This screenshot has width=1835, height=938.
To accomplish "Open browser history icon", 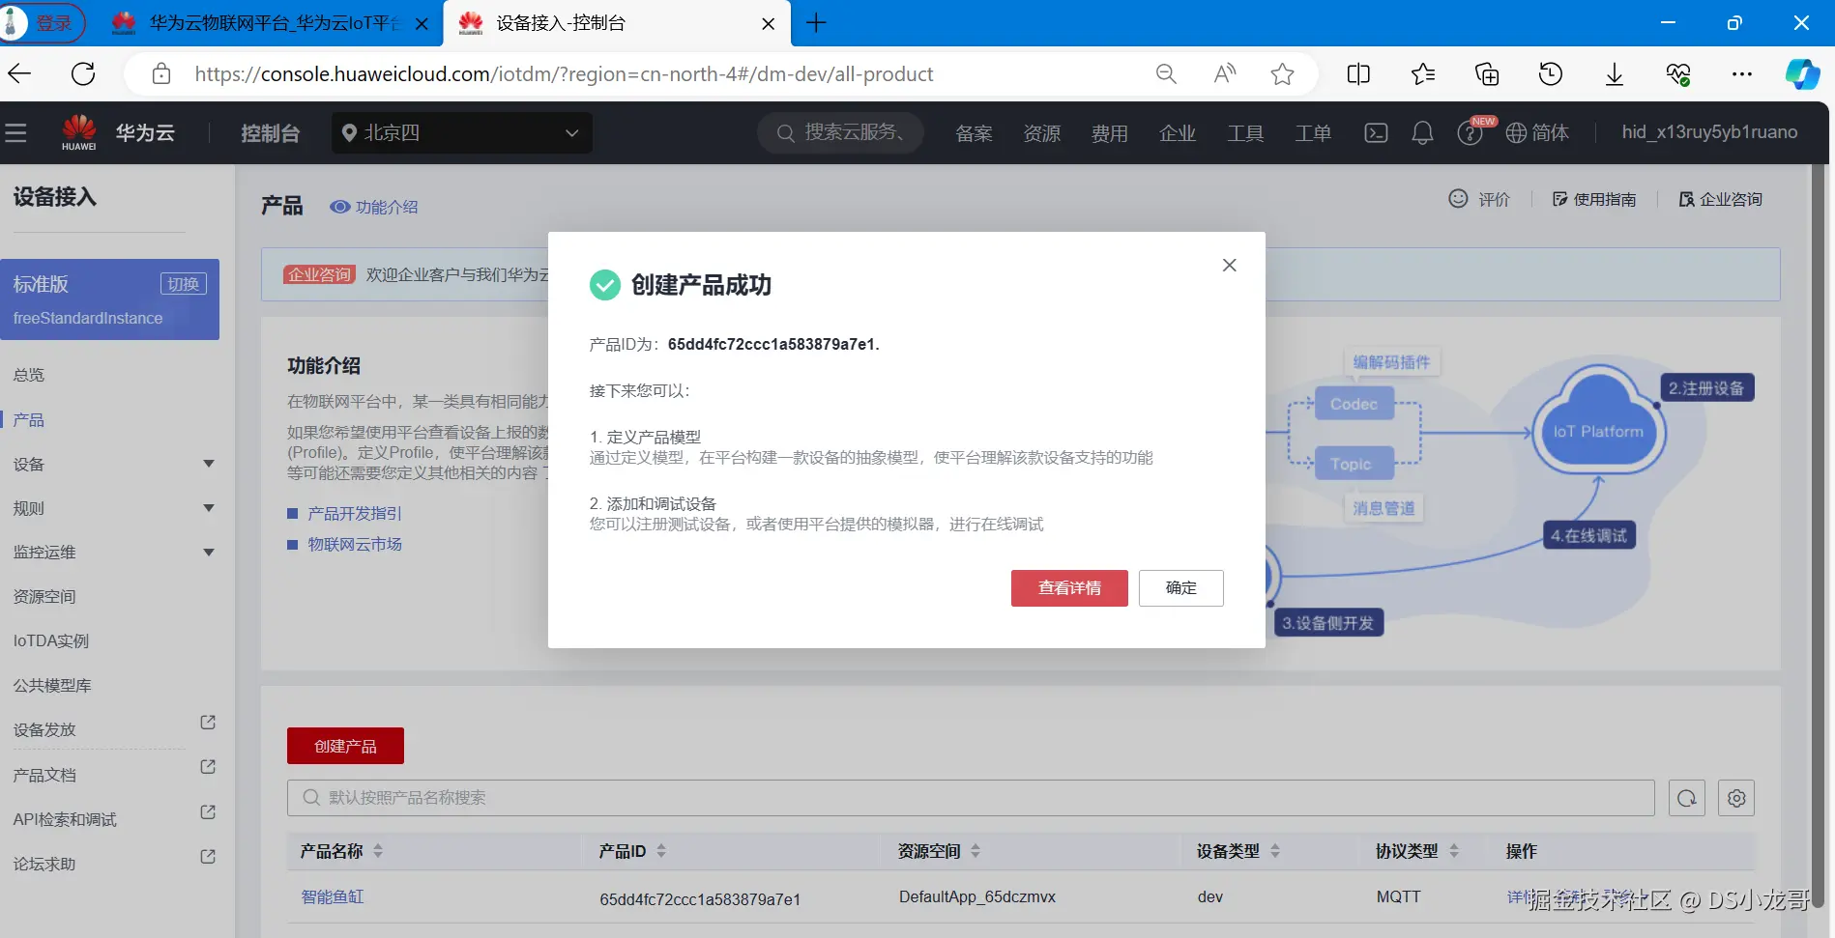I will [1551, 73].
